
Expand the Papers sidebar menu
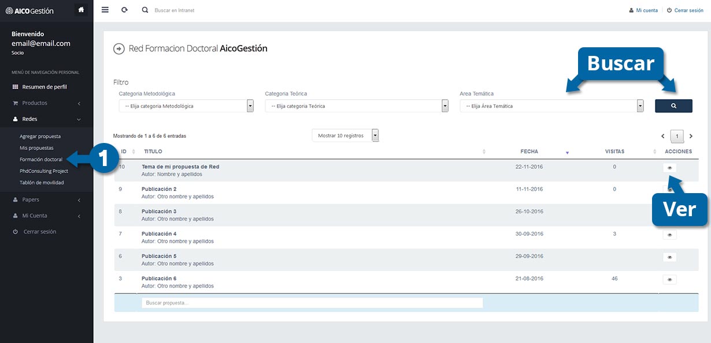(x=46, y=199)
